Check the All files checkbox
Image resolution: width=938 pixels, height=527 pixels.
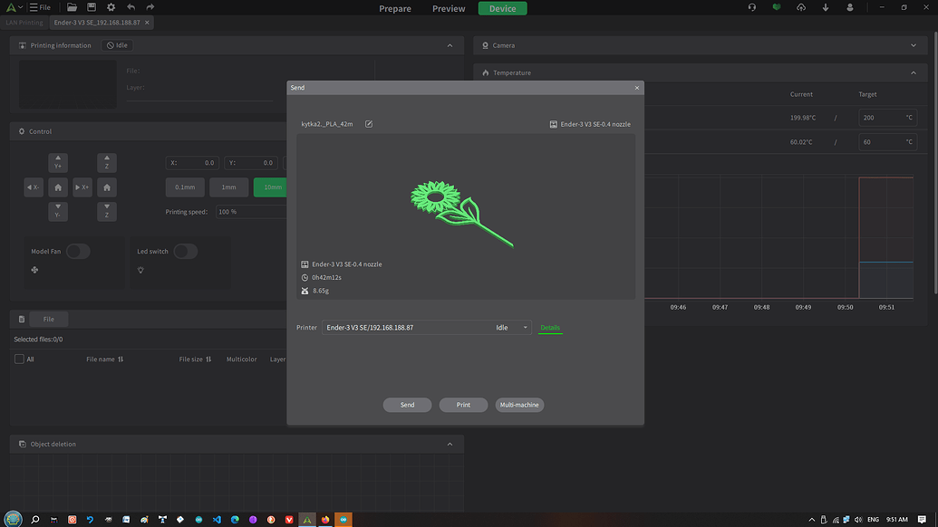pyautogui.click(x=19, y=359)
